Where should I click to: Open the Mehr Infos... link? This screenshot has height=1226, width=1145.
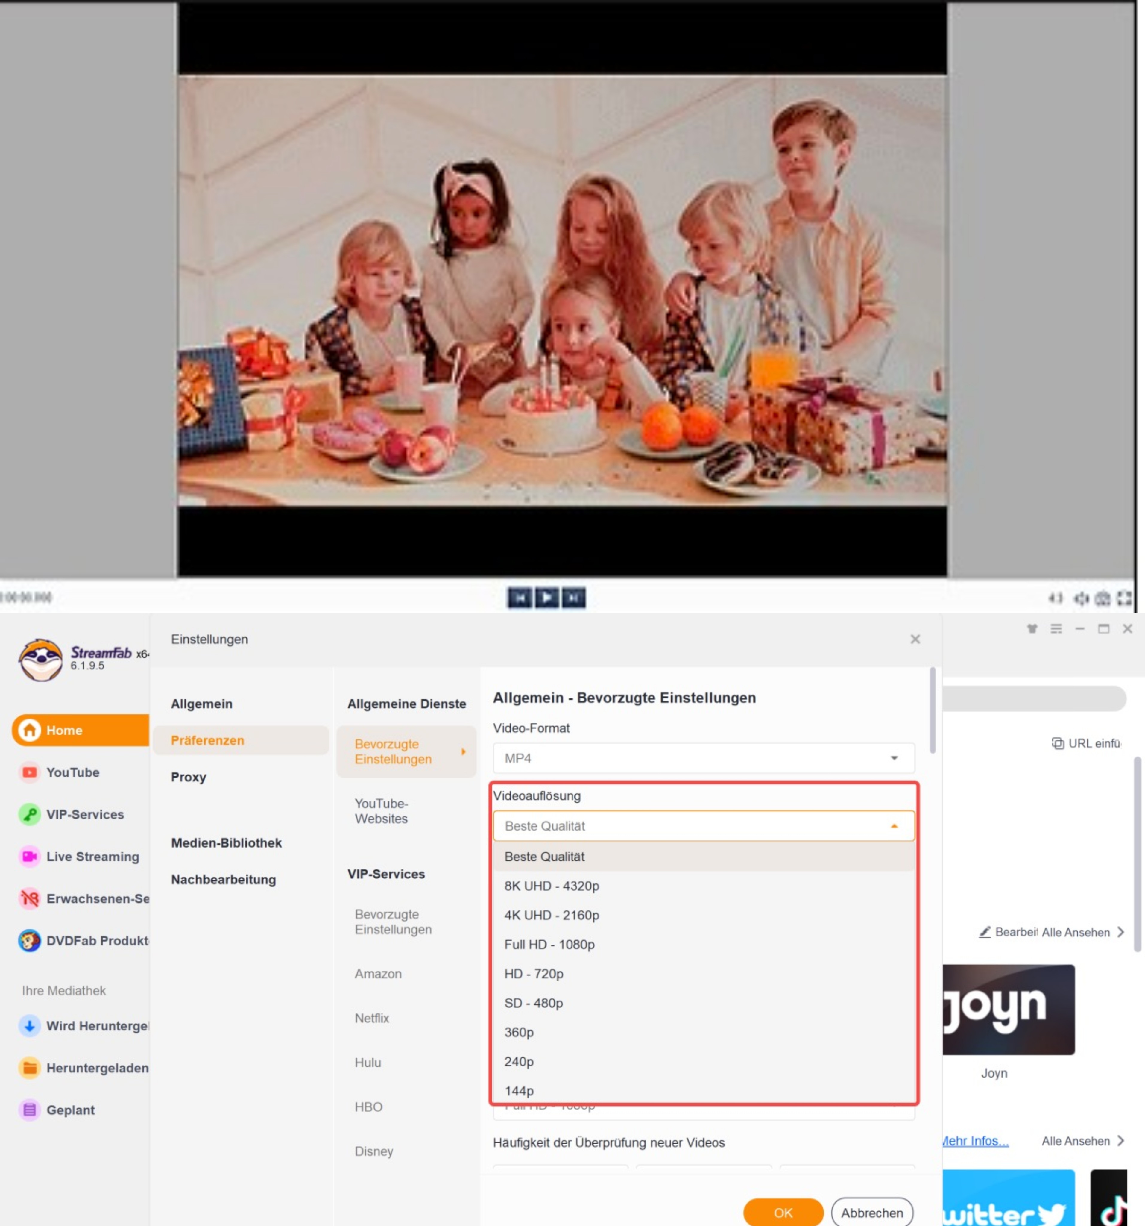(975, 1141)
